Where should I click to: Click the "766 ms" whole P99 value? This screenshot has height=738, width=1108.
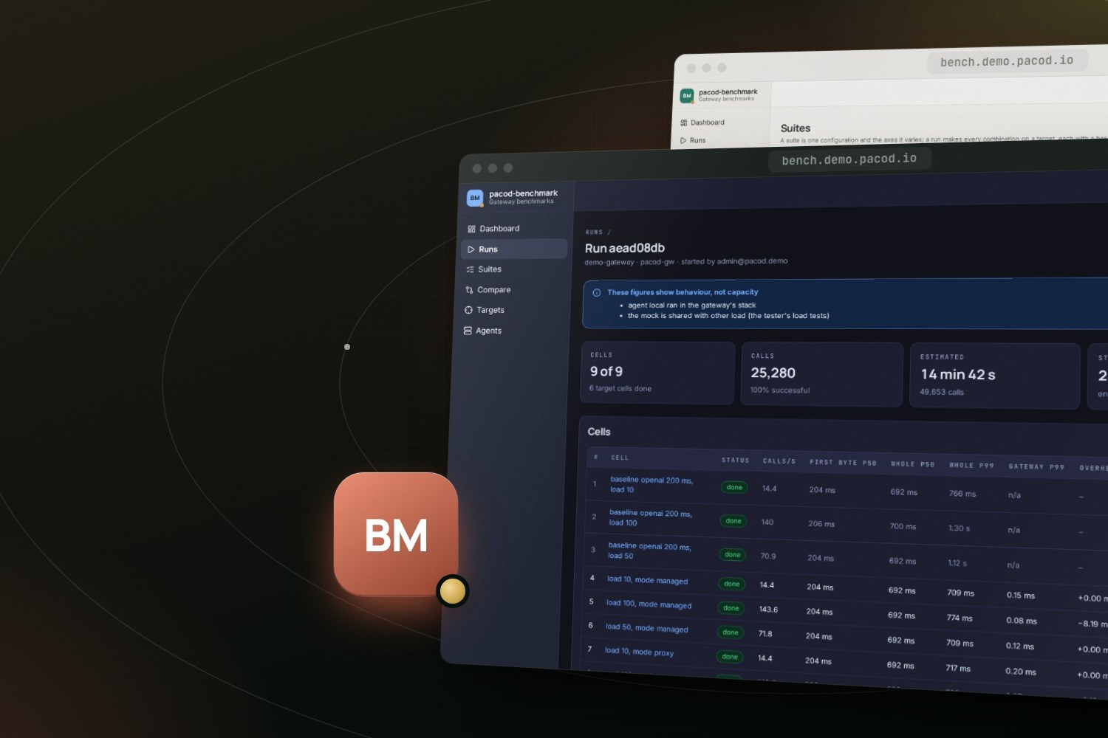click(x=962, y=494)
